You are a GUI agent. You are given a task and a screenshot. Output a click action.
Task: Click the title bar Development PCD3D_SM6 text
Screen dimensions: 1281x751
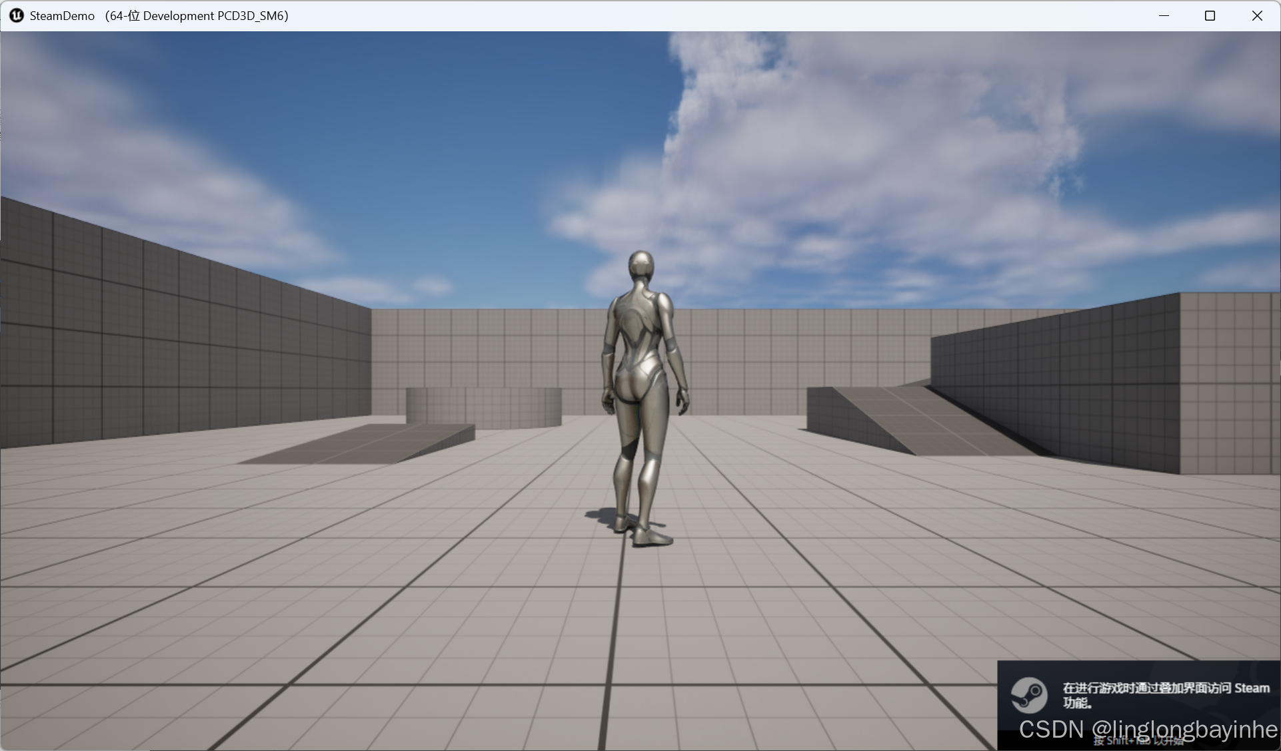(x=215, y=16)
